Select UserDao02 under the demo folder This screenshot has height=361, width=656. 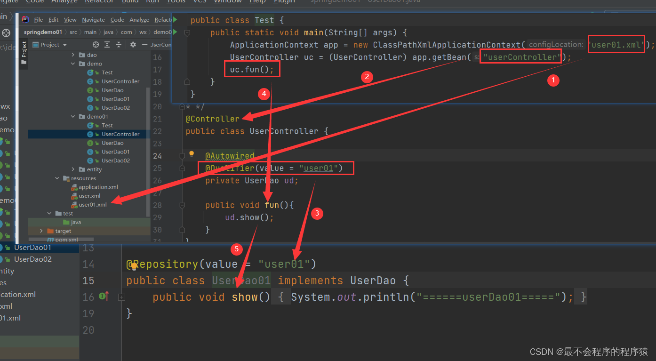115,108
